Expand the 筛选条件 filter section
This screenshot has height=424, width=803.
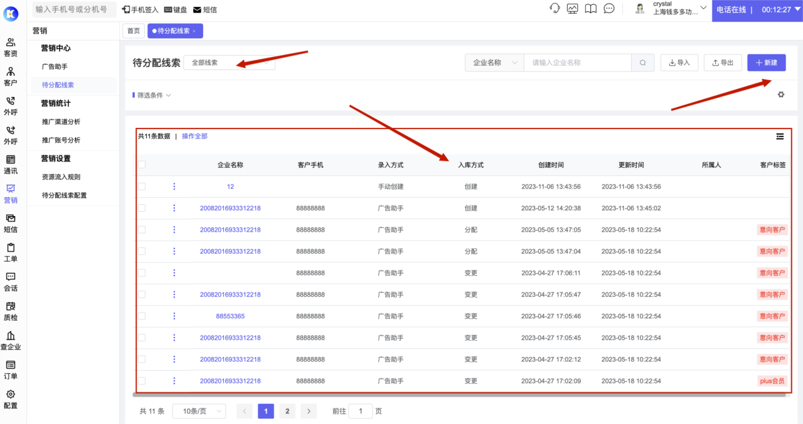[153, 95]
